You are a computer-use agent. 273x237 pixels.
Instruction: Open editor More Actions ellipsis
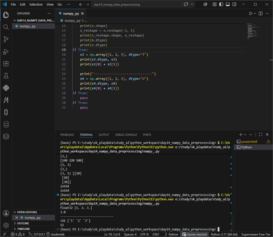click(267, 13)
